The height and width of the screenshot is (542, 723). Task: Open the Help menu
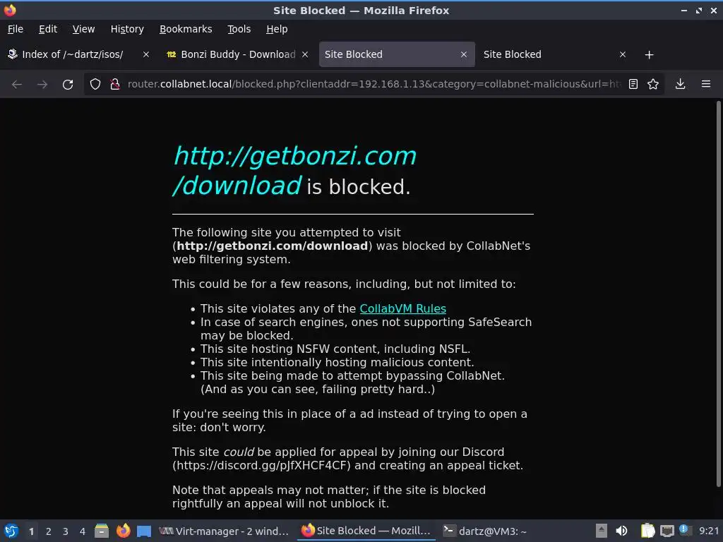pos(277,29)
